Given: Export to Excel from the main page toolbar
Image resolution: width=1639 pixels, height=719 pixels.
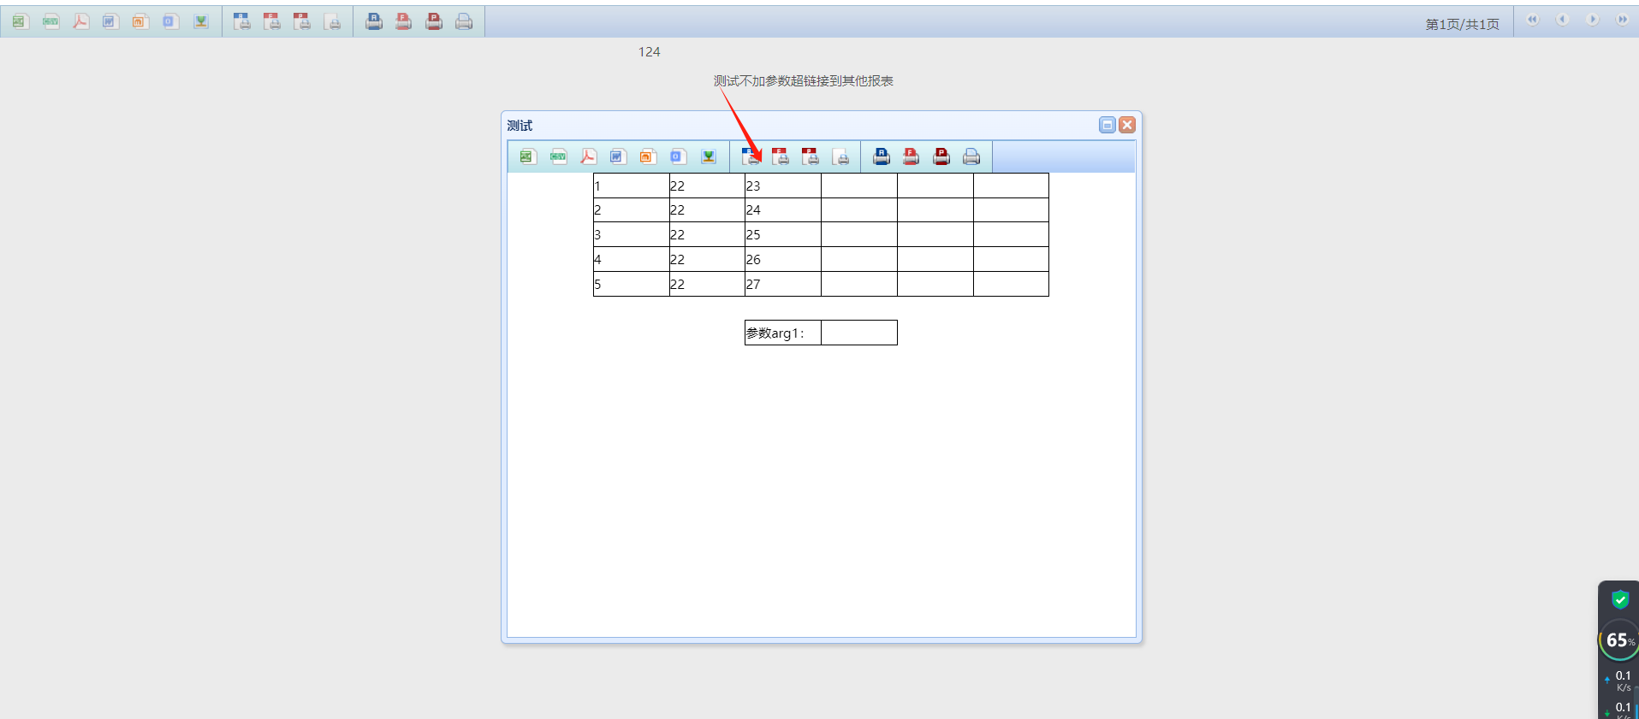Looking at the screenshot, I should (x=21, y=21).
